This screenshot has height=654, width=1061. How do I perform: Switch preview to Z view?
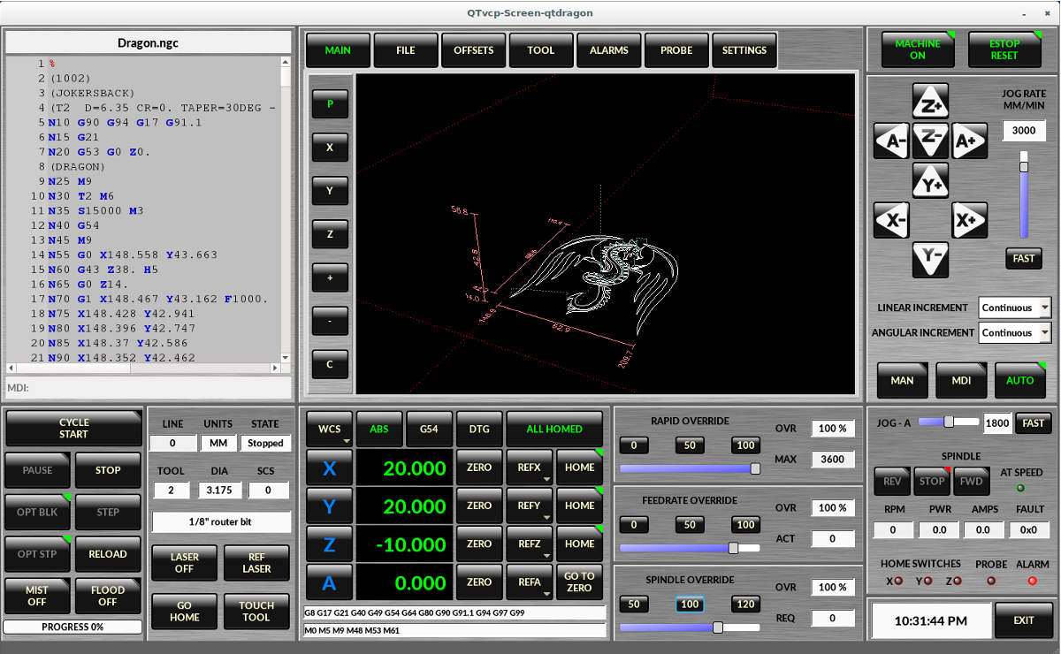point(330,234)
